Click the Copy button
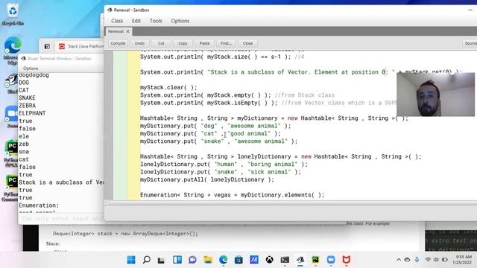Image resolution: width=477 pixels, height=268 pixels. point(183,43)
